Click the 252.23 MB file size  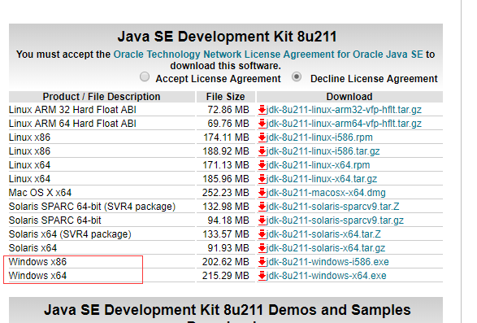click(x=226, y=193)
